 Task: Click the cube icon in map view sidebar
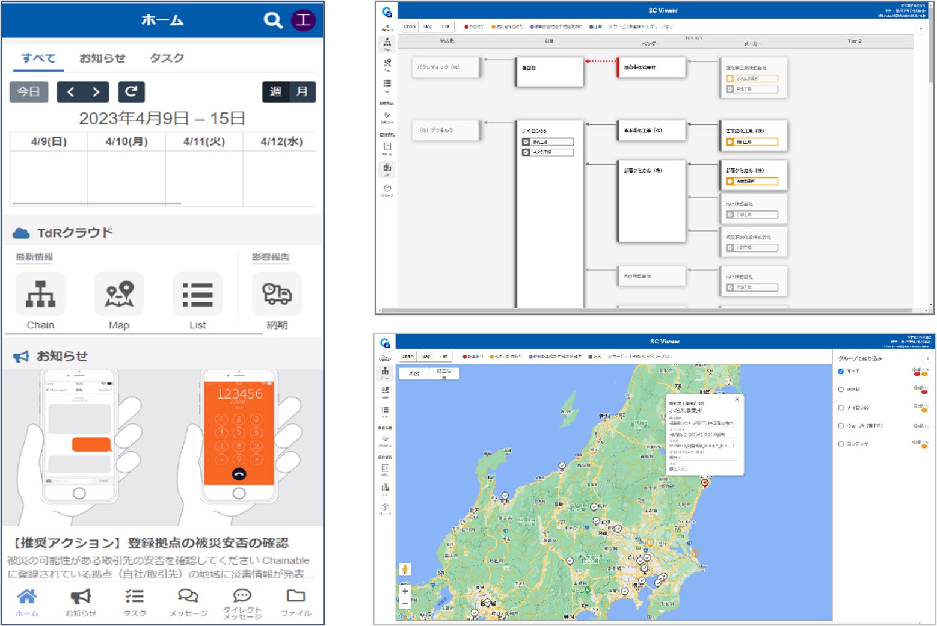coord(385,508)
